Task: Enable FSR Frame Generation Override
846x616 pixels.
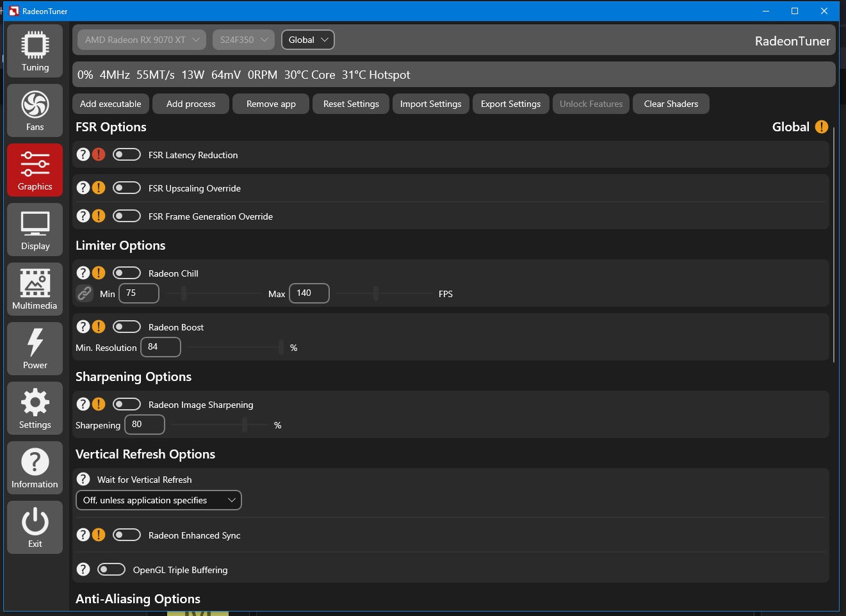Action: [127, 216]
